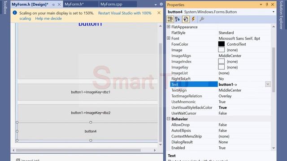This screenshot has width=287, height=161.
Task: Click button4 bottom-center resize handle
Action: tap(91, 140)
